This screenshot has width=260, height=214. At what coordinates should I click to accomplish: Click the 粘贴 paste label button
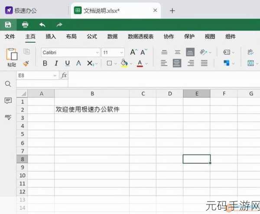(12, 64)
